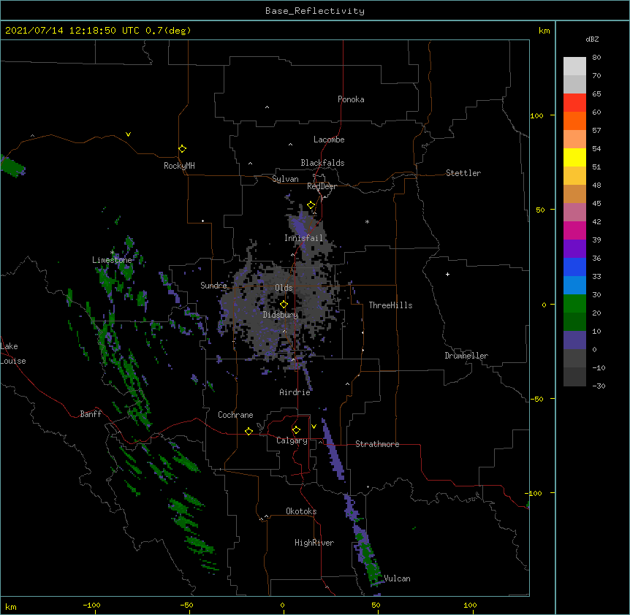Image resolution: width=630 pixels, height=615 pixels.
Task: Click the ThreeHills label
Action: pos(390,305)
